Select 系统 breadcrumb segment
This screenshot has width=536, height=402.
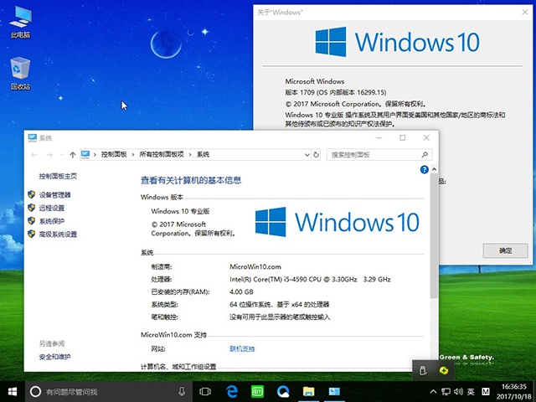tap(203, 154)
